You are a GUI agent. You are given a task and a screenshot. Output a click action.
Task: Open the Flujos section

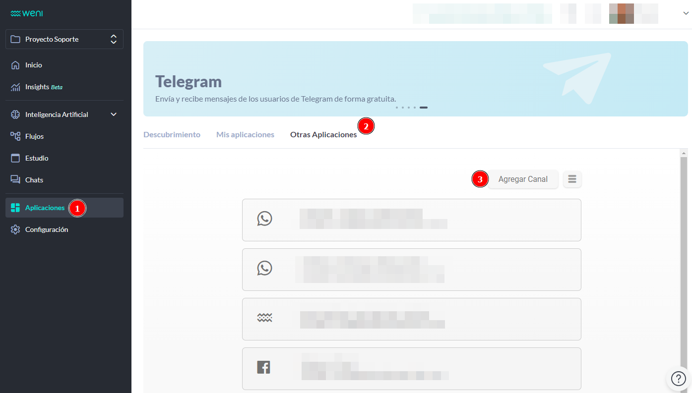click(x=64, y=136)
